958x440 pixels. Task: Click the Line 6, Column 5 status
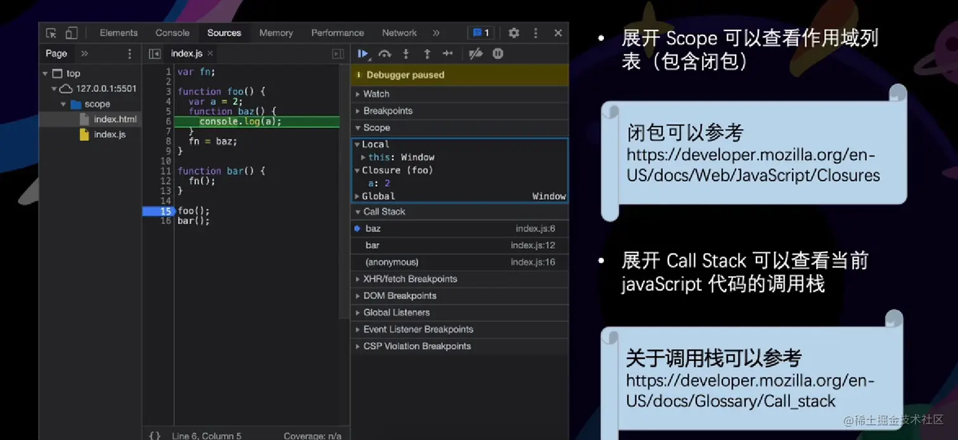click(x=207, y=436)
